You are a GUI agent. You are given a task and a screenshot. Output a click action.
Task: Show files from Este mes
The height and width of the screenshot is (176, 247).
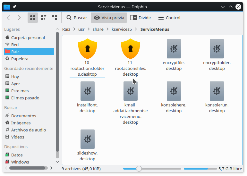(29, 91)
